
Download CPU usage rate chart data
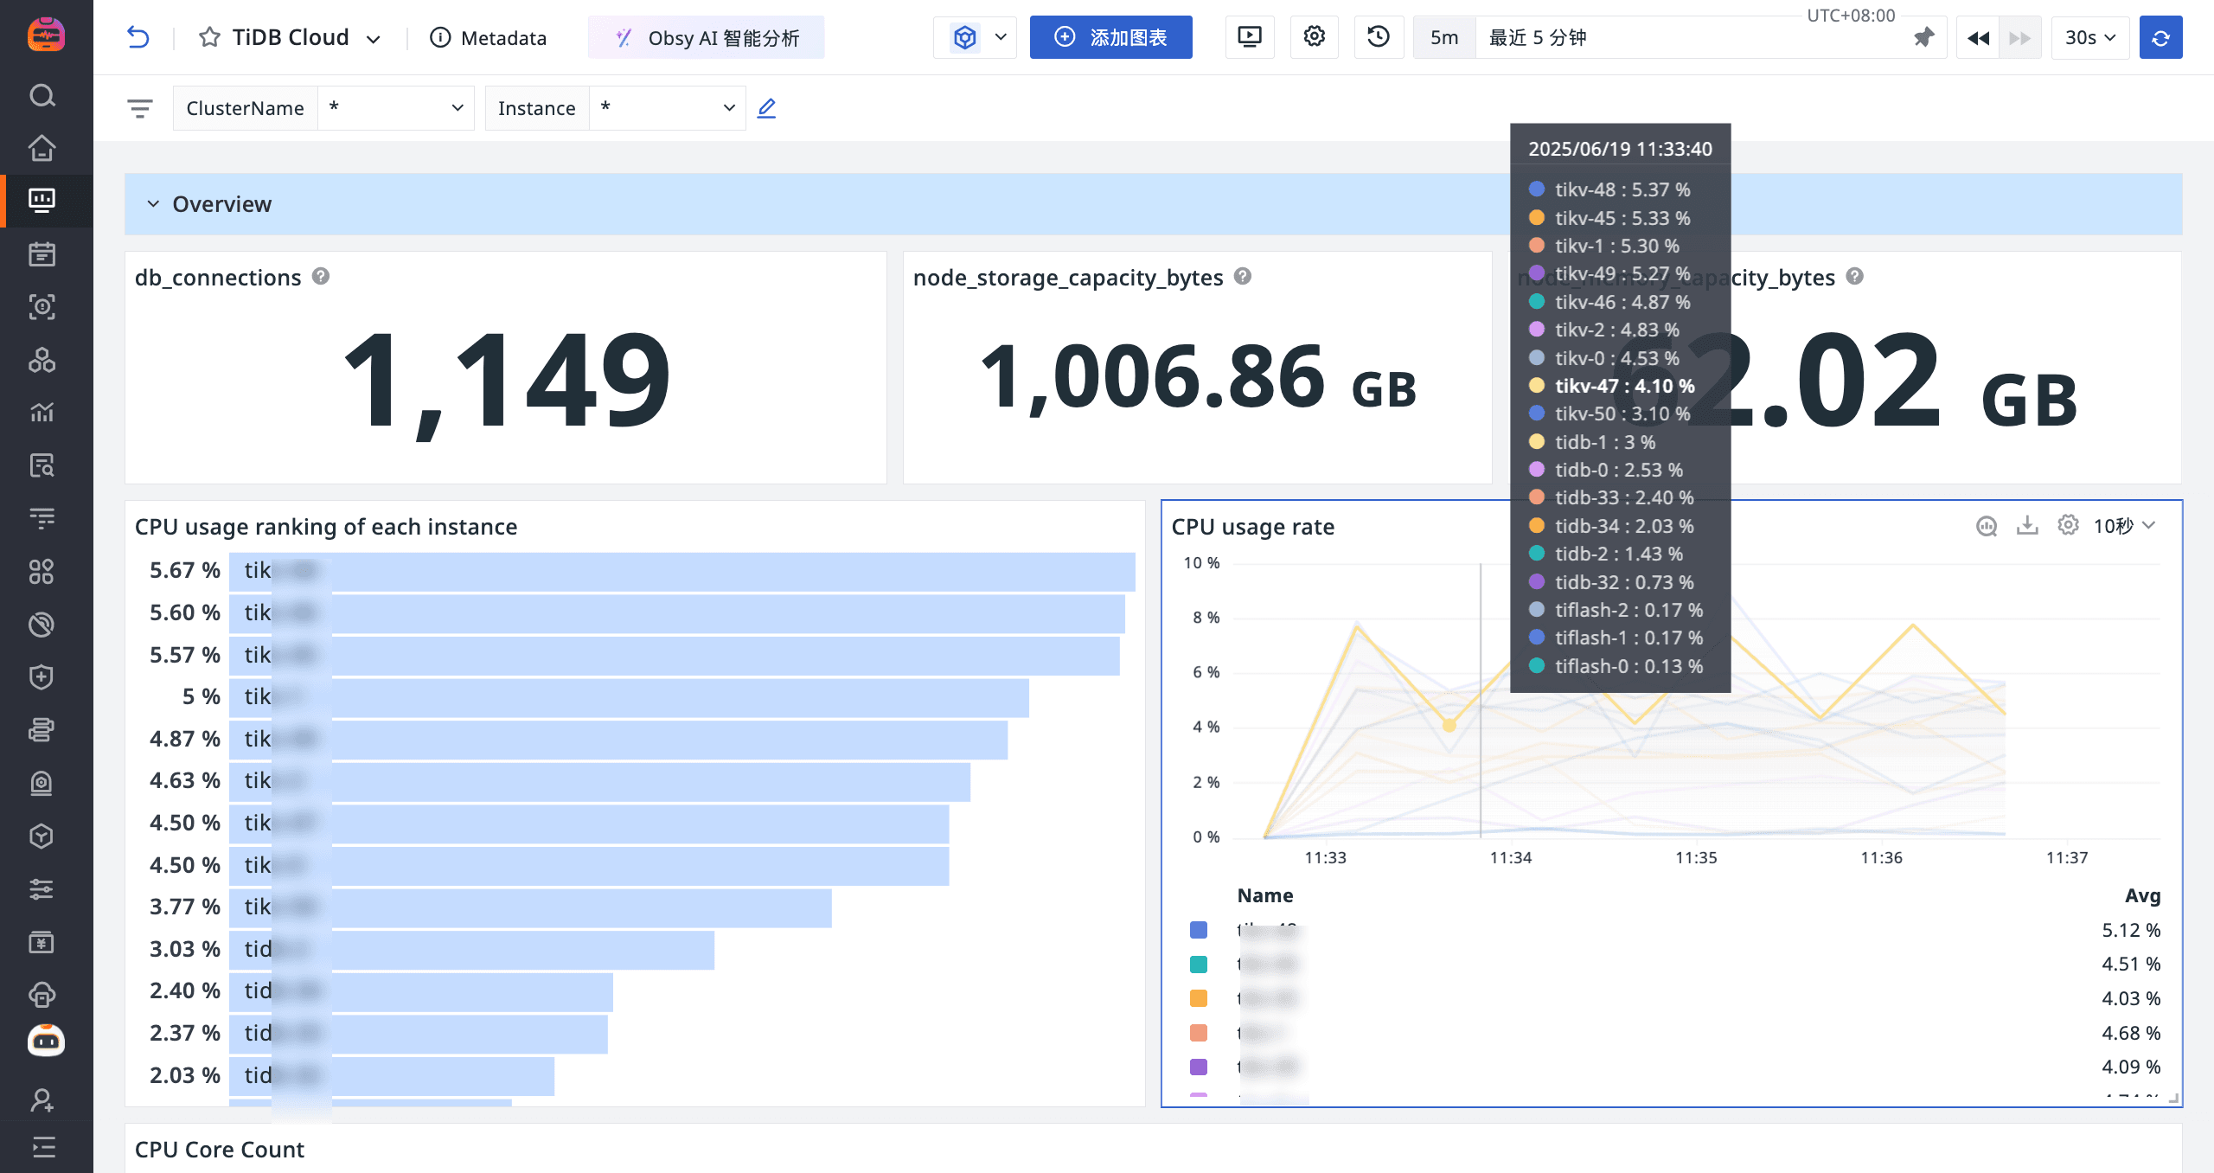[x=2027, y=525]
